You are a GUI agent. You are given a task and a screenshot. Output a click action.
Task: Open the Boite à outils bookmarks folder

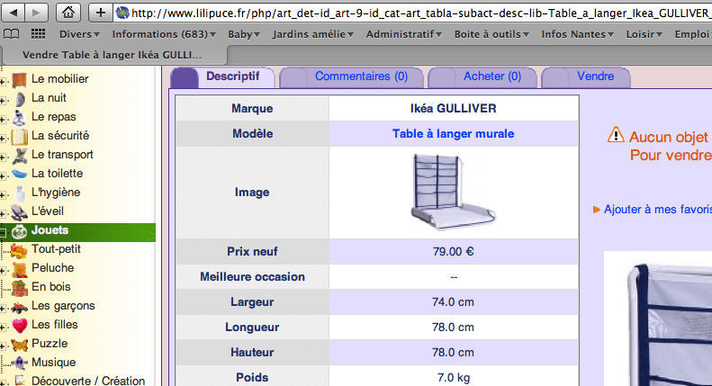coord(491,34)
